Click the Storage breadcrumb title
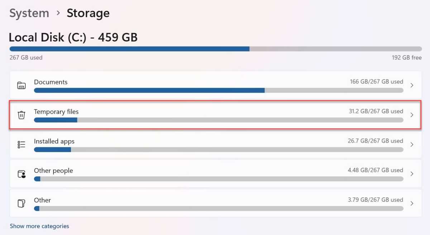This screenshot has width=430, height=235. click(88, 13)
